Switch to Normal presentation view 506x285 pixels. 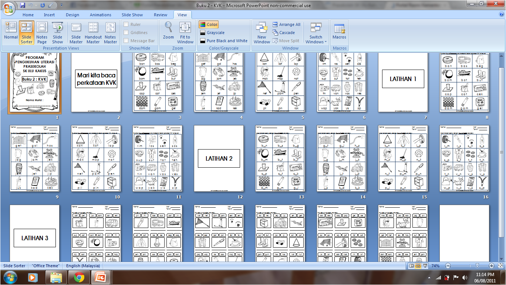pyautogui.click(x=11, y=32)
